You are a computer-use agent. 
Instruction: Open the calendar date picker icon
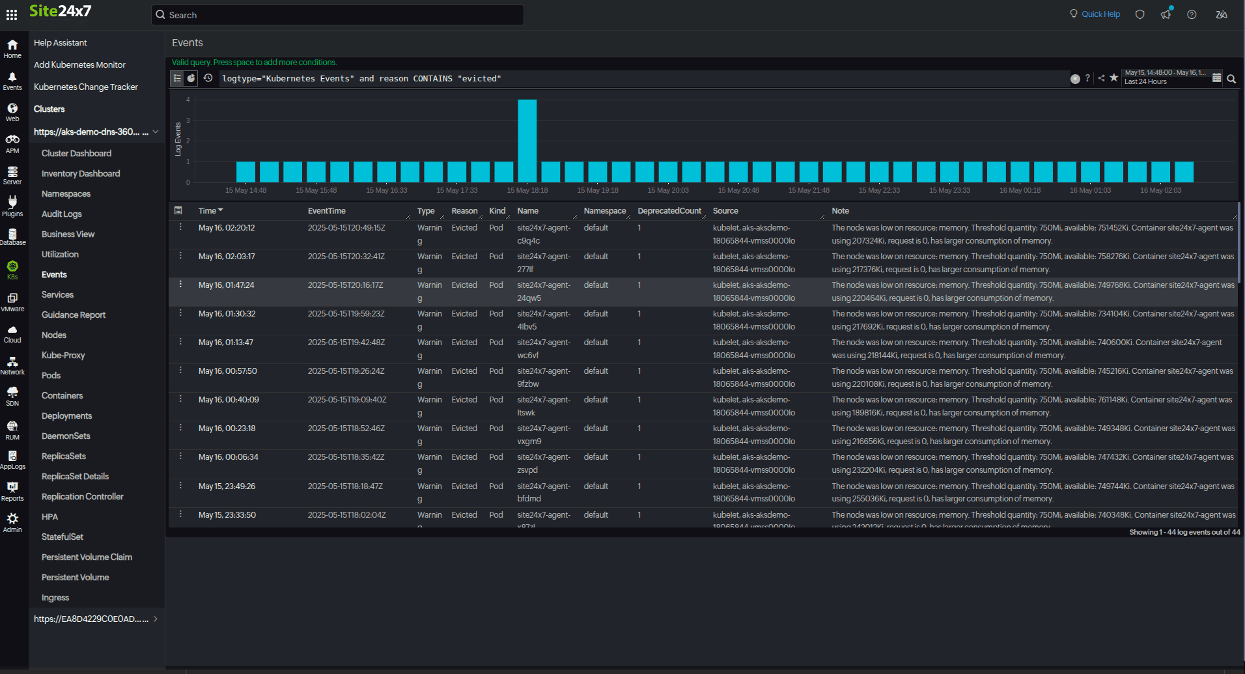[x=1216, y=77]
